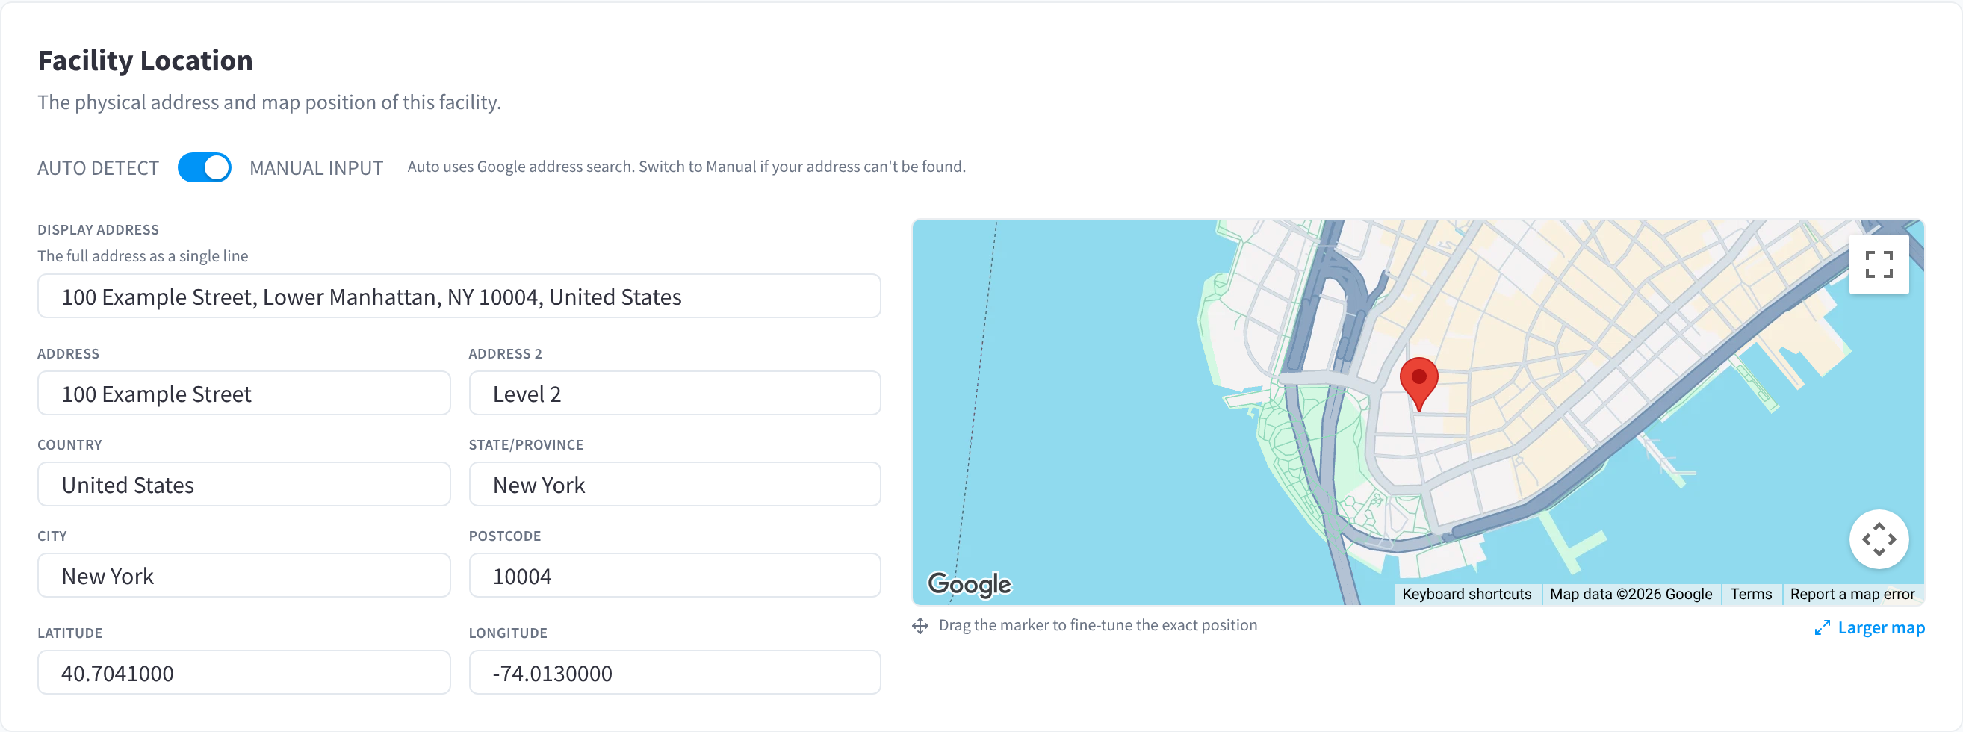Screen dimensions: 1963x732
Task: Click the State/Province field
Action: click(675, 485)
